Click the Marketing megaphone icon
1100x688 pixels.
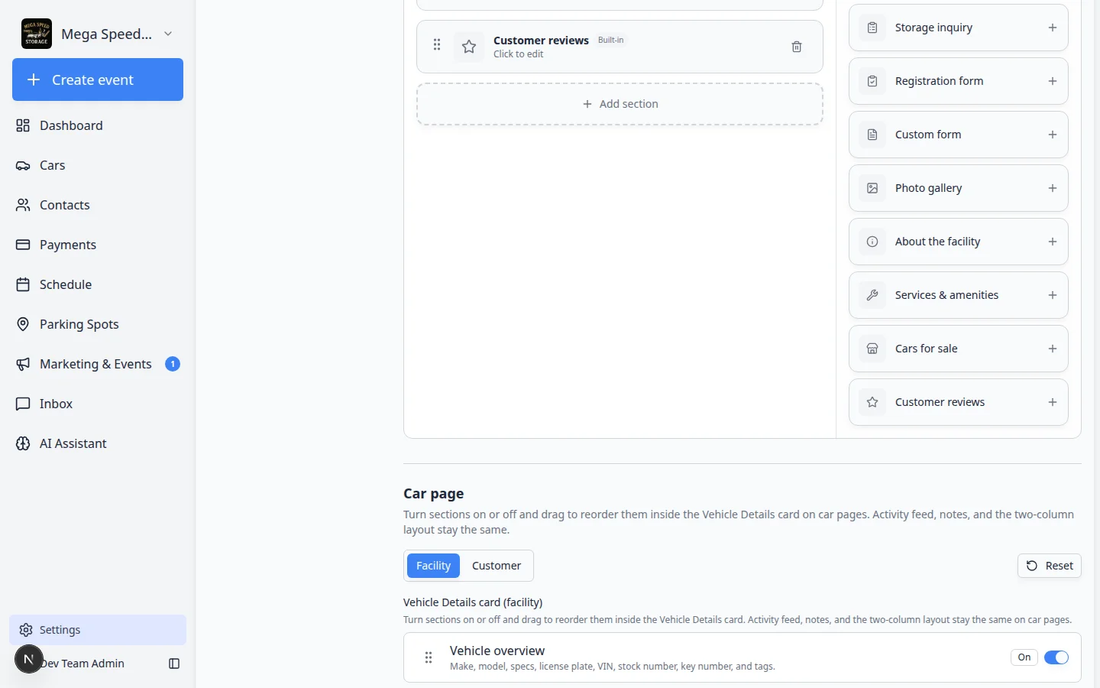pyautogui.click(x=23, y=364)
